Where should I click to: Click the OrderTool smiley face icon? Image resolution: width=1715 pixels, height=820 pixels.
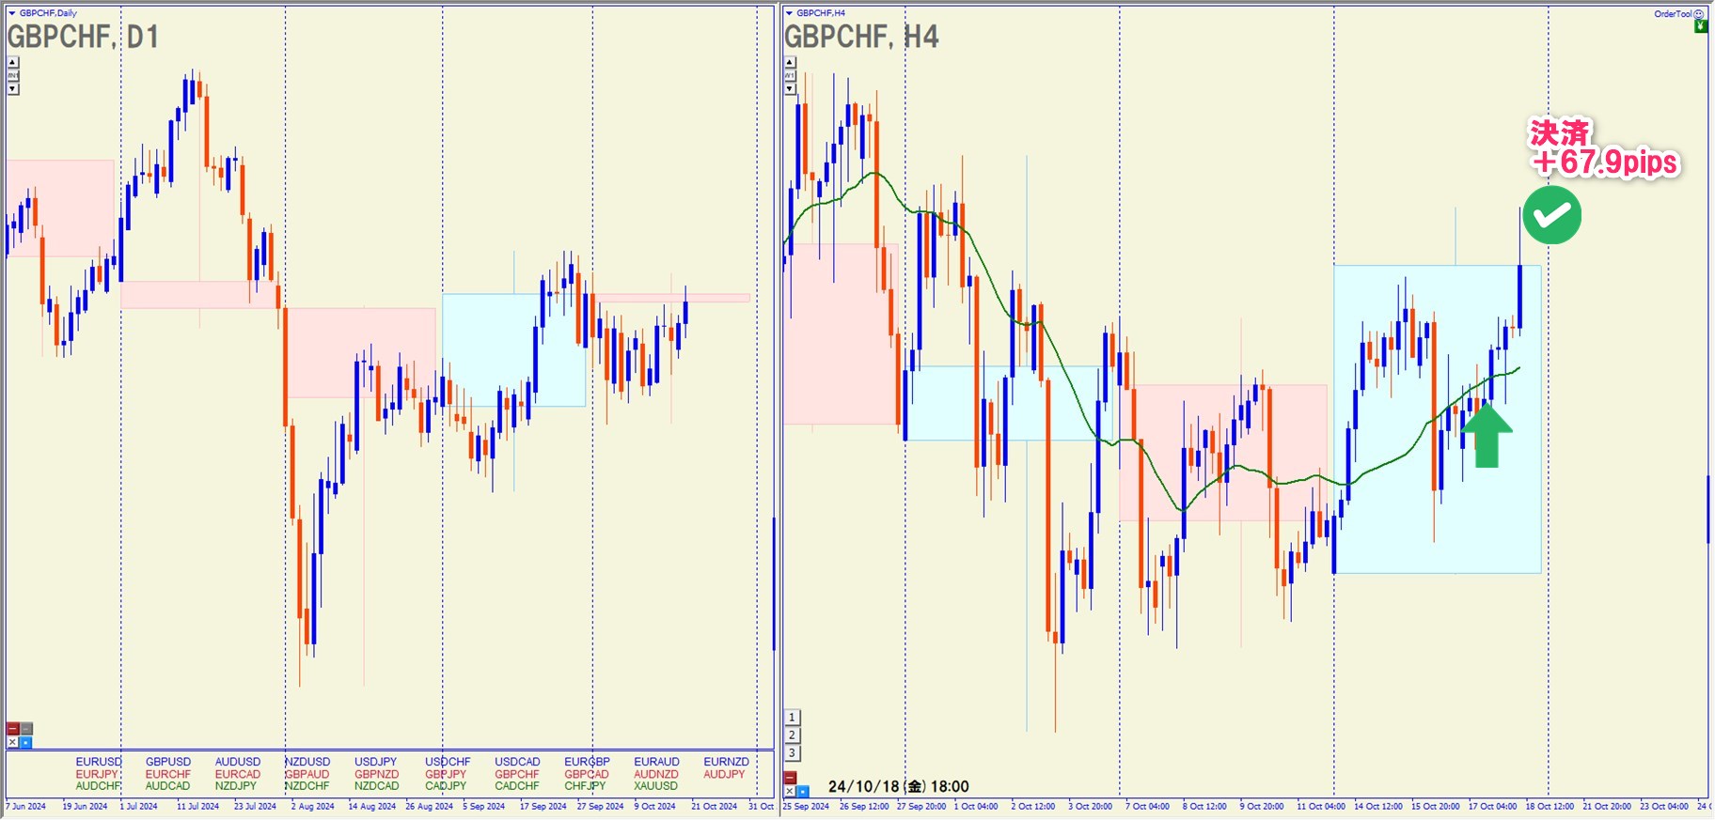(1698, 14)
